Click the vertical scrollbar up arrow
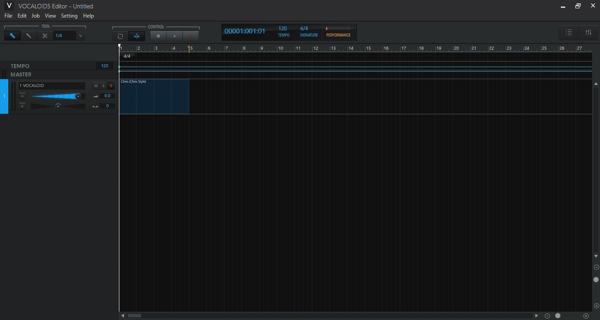Screen dimensions: 600x320 click(x=596, y=84)
